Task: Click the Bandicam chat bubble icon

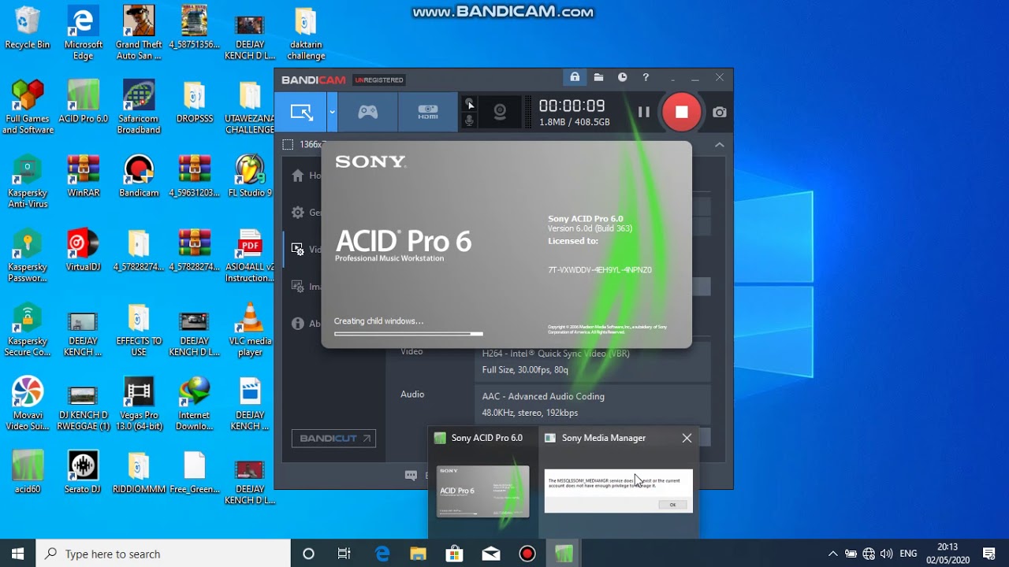Action: 411,475
